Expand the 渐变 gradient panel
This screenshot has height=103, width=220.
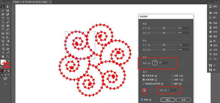[213, 45]
